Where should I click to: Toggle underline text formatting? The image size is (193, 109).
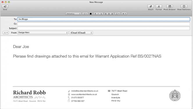(101, 14)
